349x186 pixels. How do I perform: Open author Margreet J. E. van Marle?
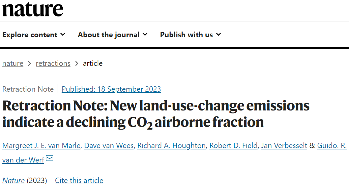point(41,146)
